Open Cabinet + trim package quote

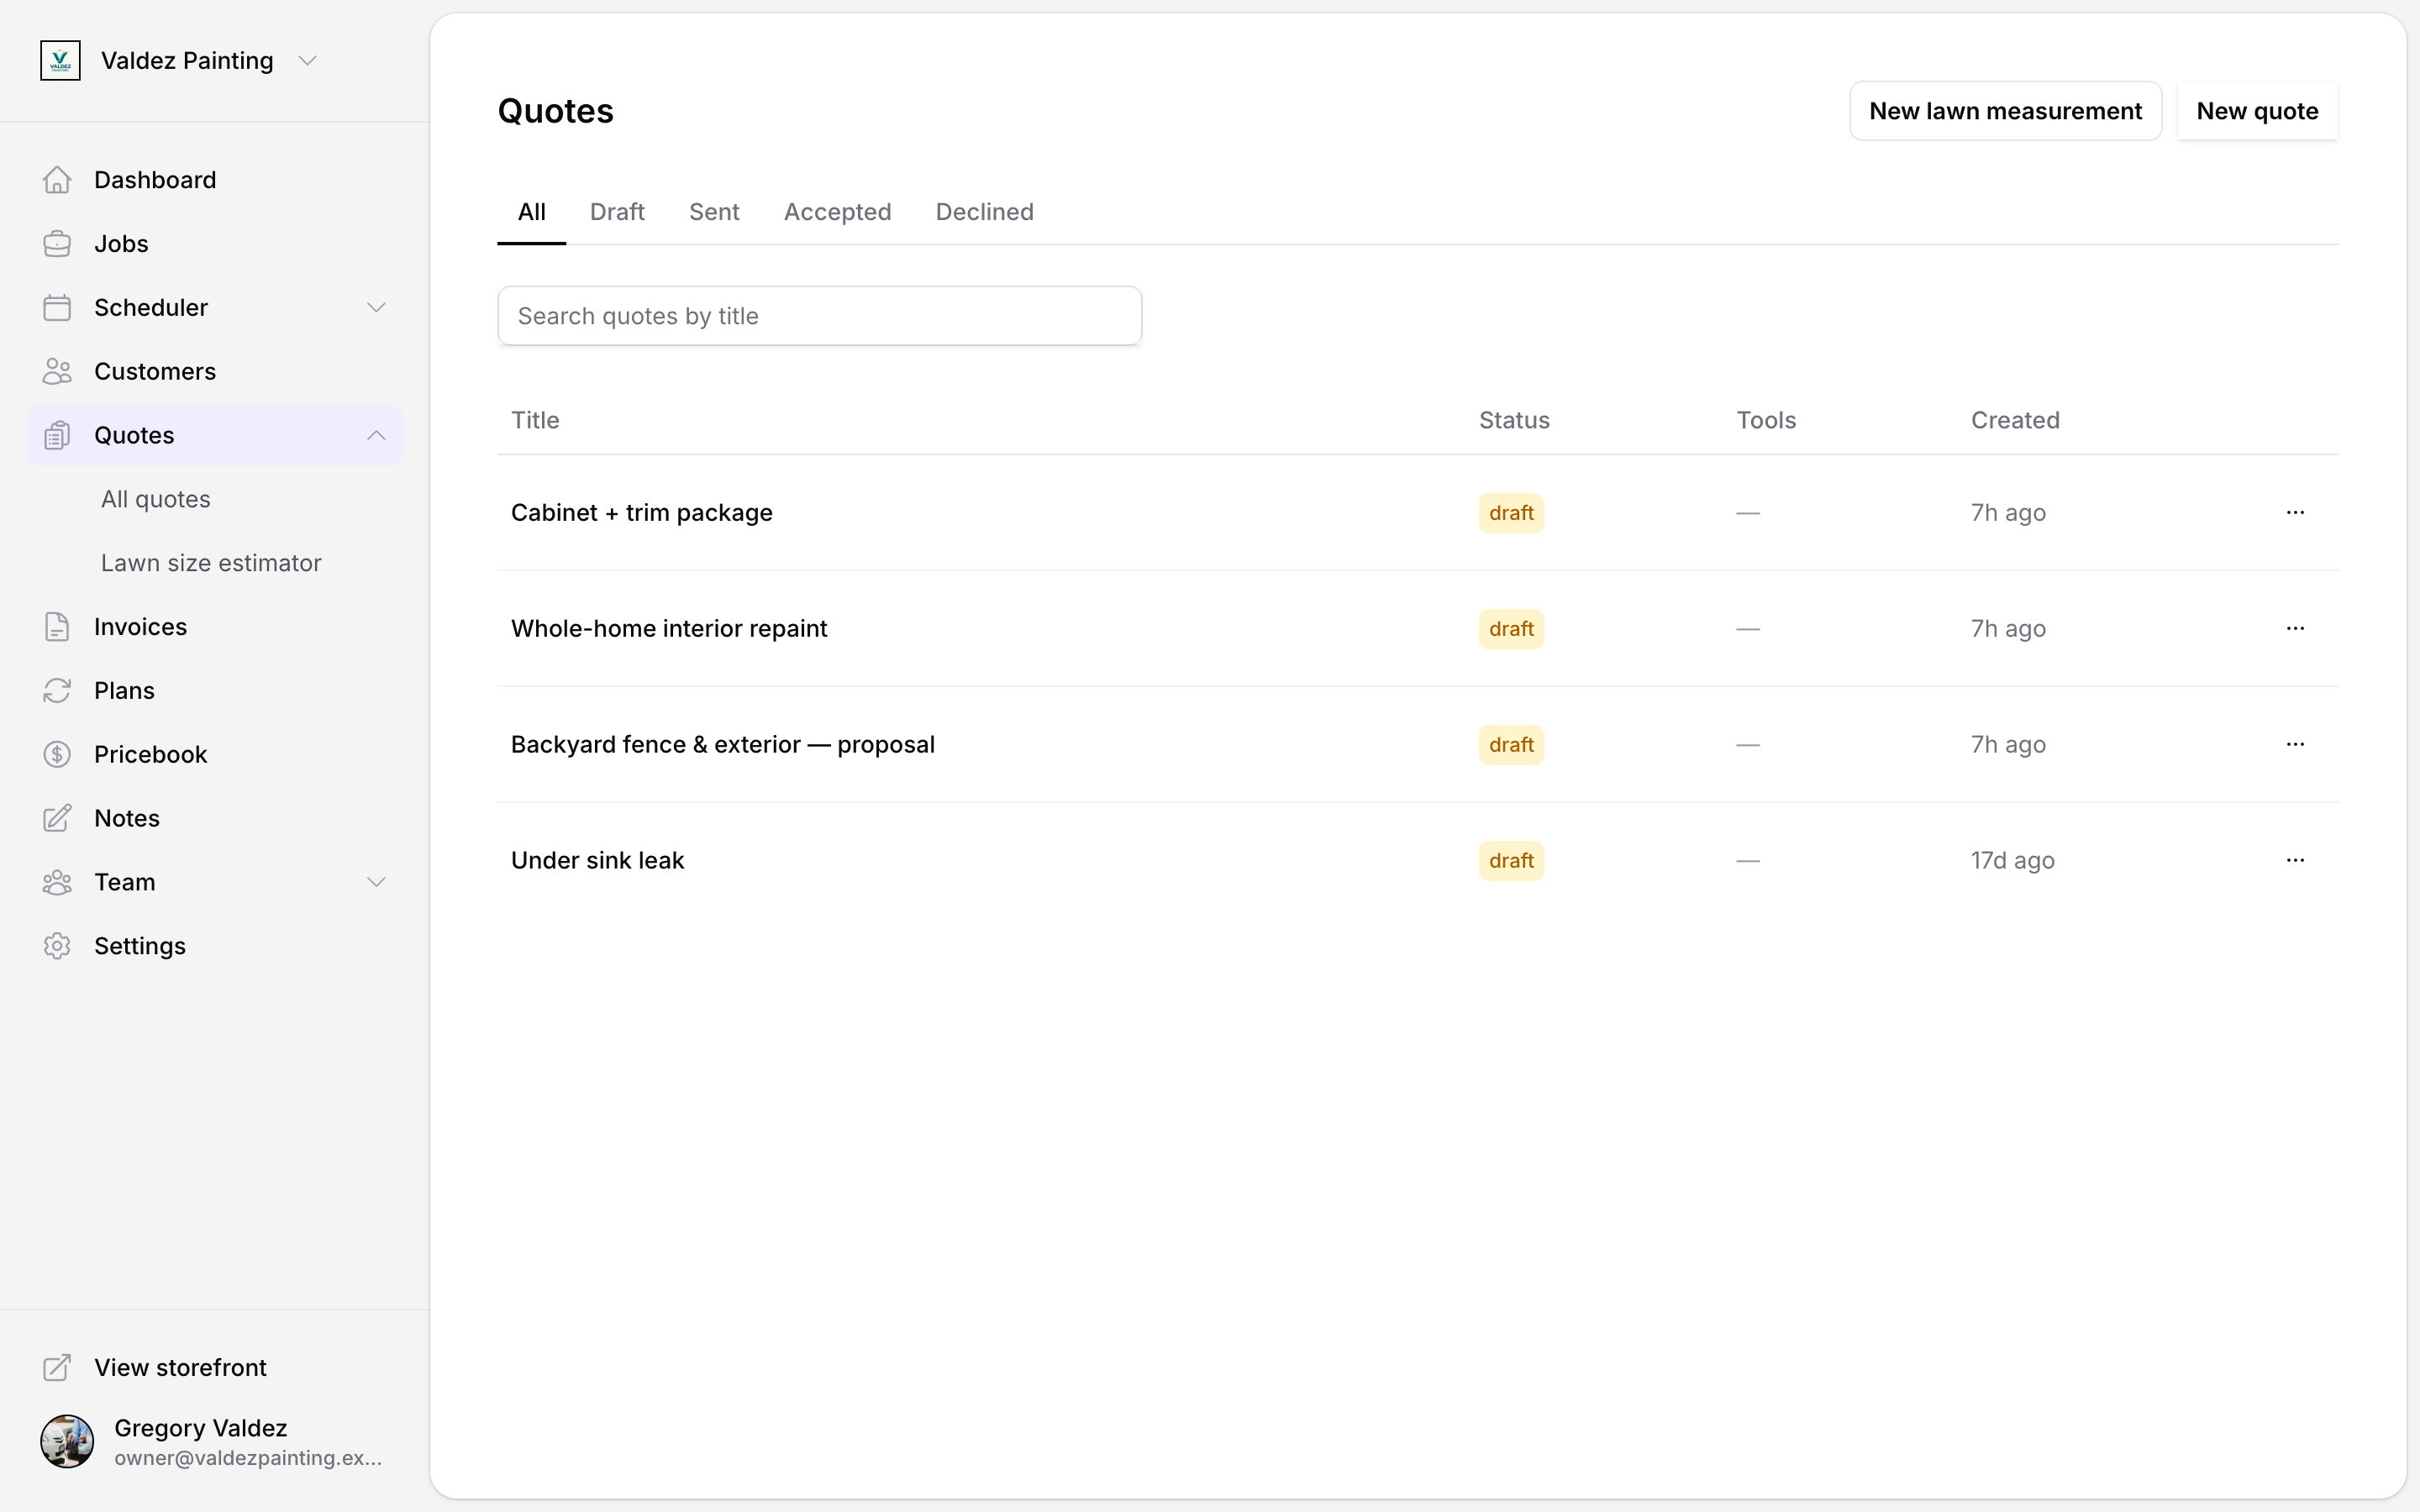point(642,513)
